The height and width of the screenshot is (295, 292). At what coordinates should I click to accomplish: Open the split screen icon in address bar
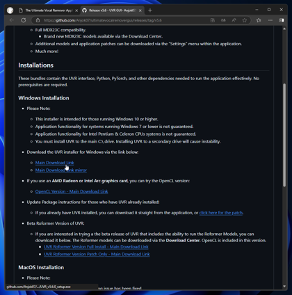[213, 20]
